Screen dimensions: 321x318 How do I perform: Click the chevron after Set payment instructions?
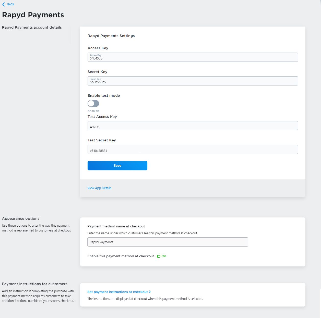coord(150,292)
